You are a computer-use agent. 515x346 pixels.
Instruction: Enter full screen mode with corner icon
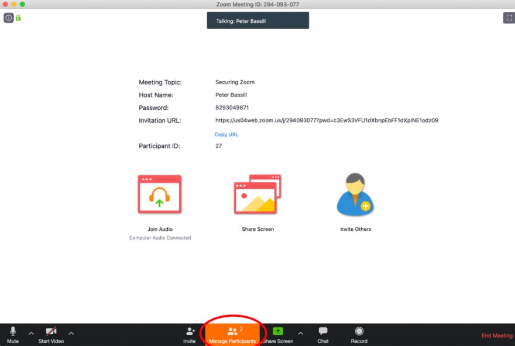pyautogui.click(x=509, y=18)
